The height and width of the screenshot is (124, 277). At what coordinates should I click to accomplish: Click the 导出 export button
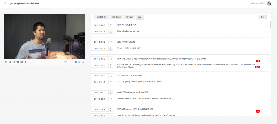click(x=262, y=17)
